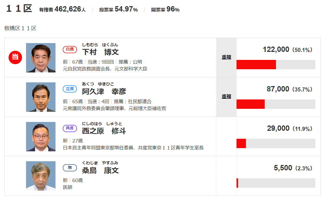Click the 重複 link for 下村 博文
The width and height of the screenshot is (325, 200).
pos(226,57)
